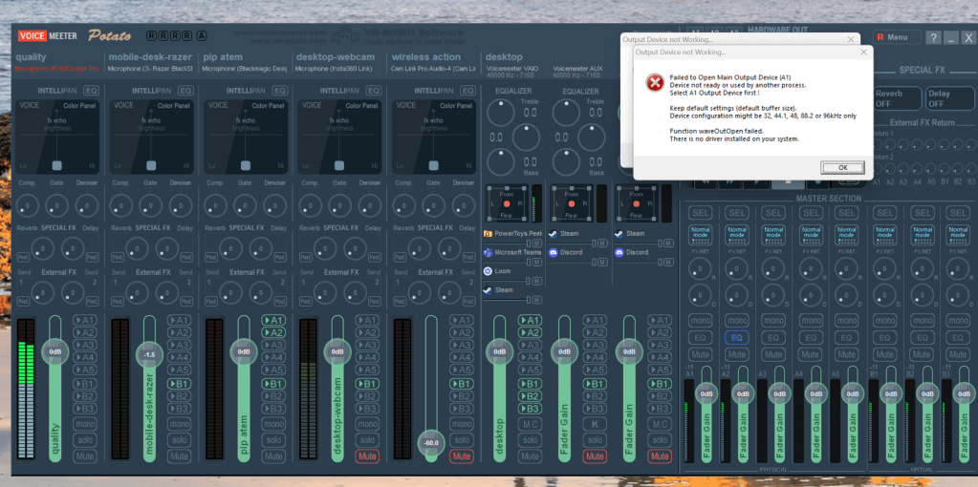
Task: Select the SEL button of the A1 bus
Action: [x=701, y=213]
